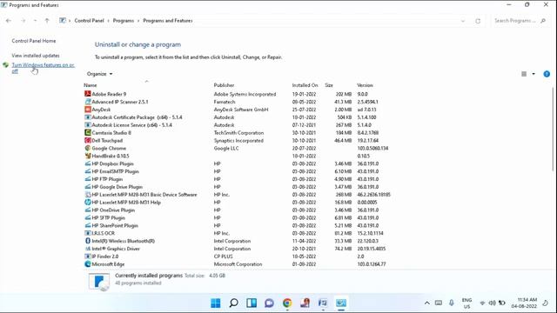
Task: Click the Wi-Fi network tray icon
Action: [482, 303]
